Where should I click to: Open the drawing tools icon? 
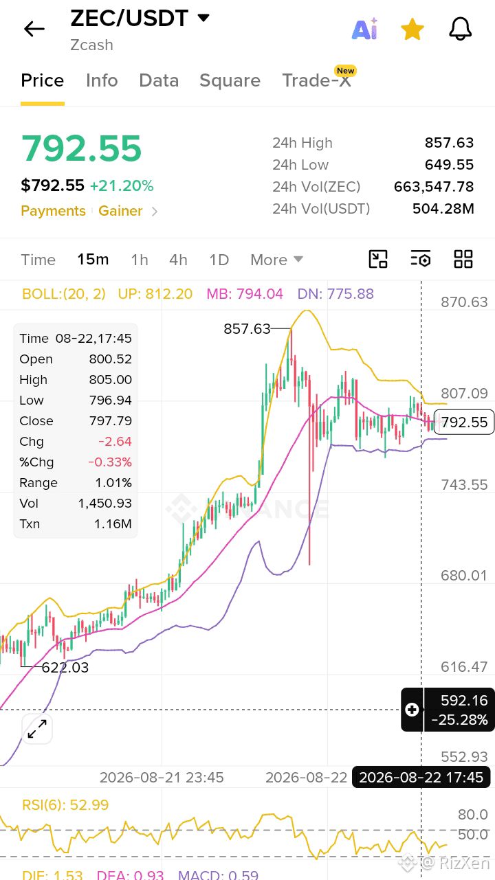click(x=378, y=259)
